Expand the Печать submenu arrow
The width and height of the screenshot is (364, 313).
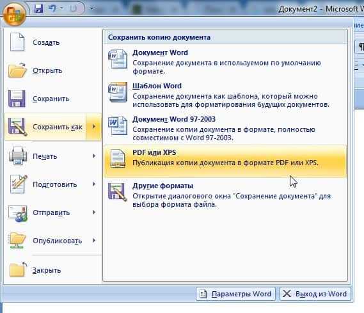[x=94, y=156]
